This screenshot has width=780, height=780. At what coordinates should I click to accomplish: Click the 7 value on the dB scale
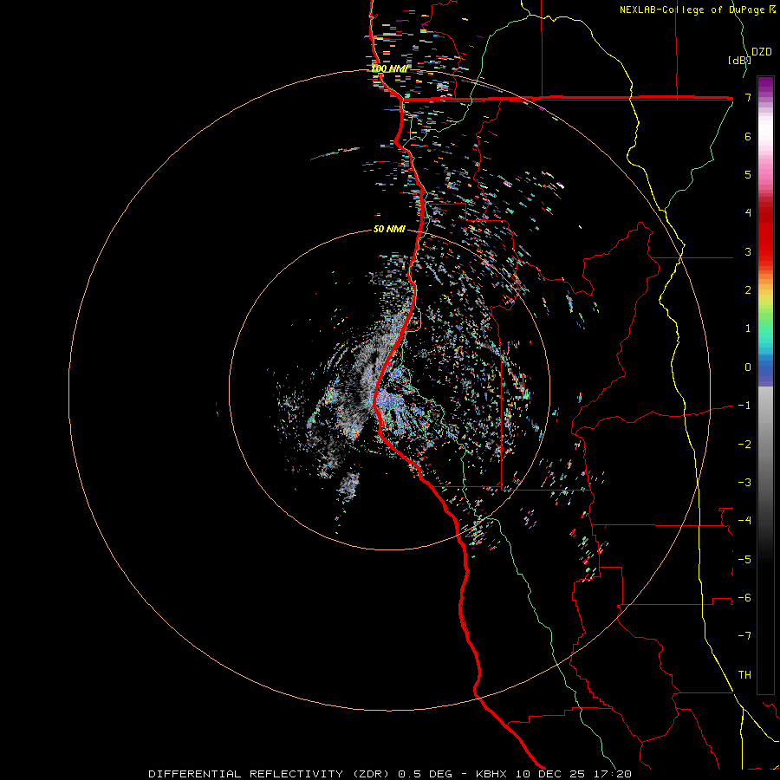(x=748, y=97)
